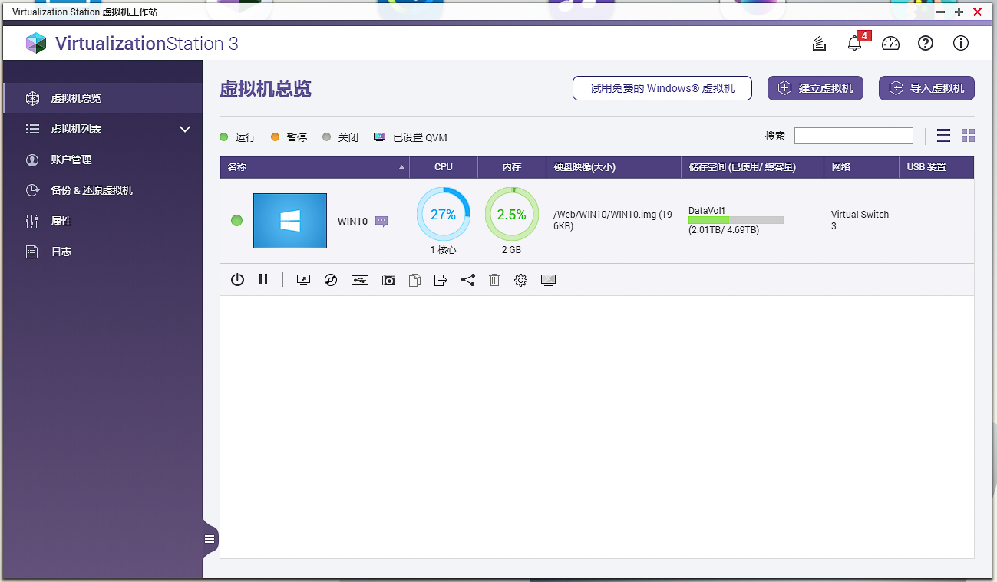The image size is (997, 582).
Task: Click the 暂停 status legend
Action: click(289, 137)
